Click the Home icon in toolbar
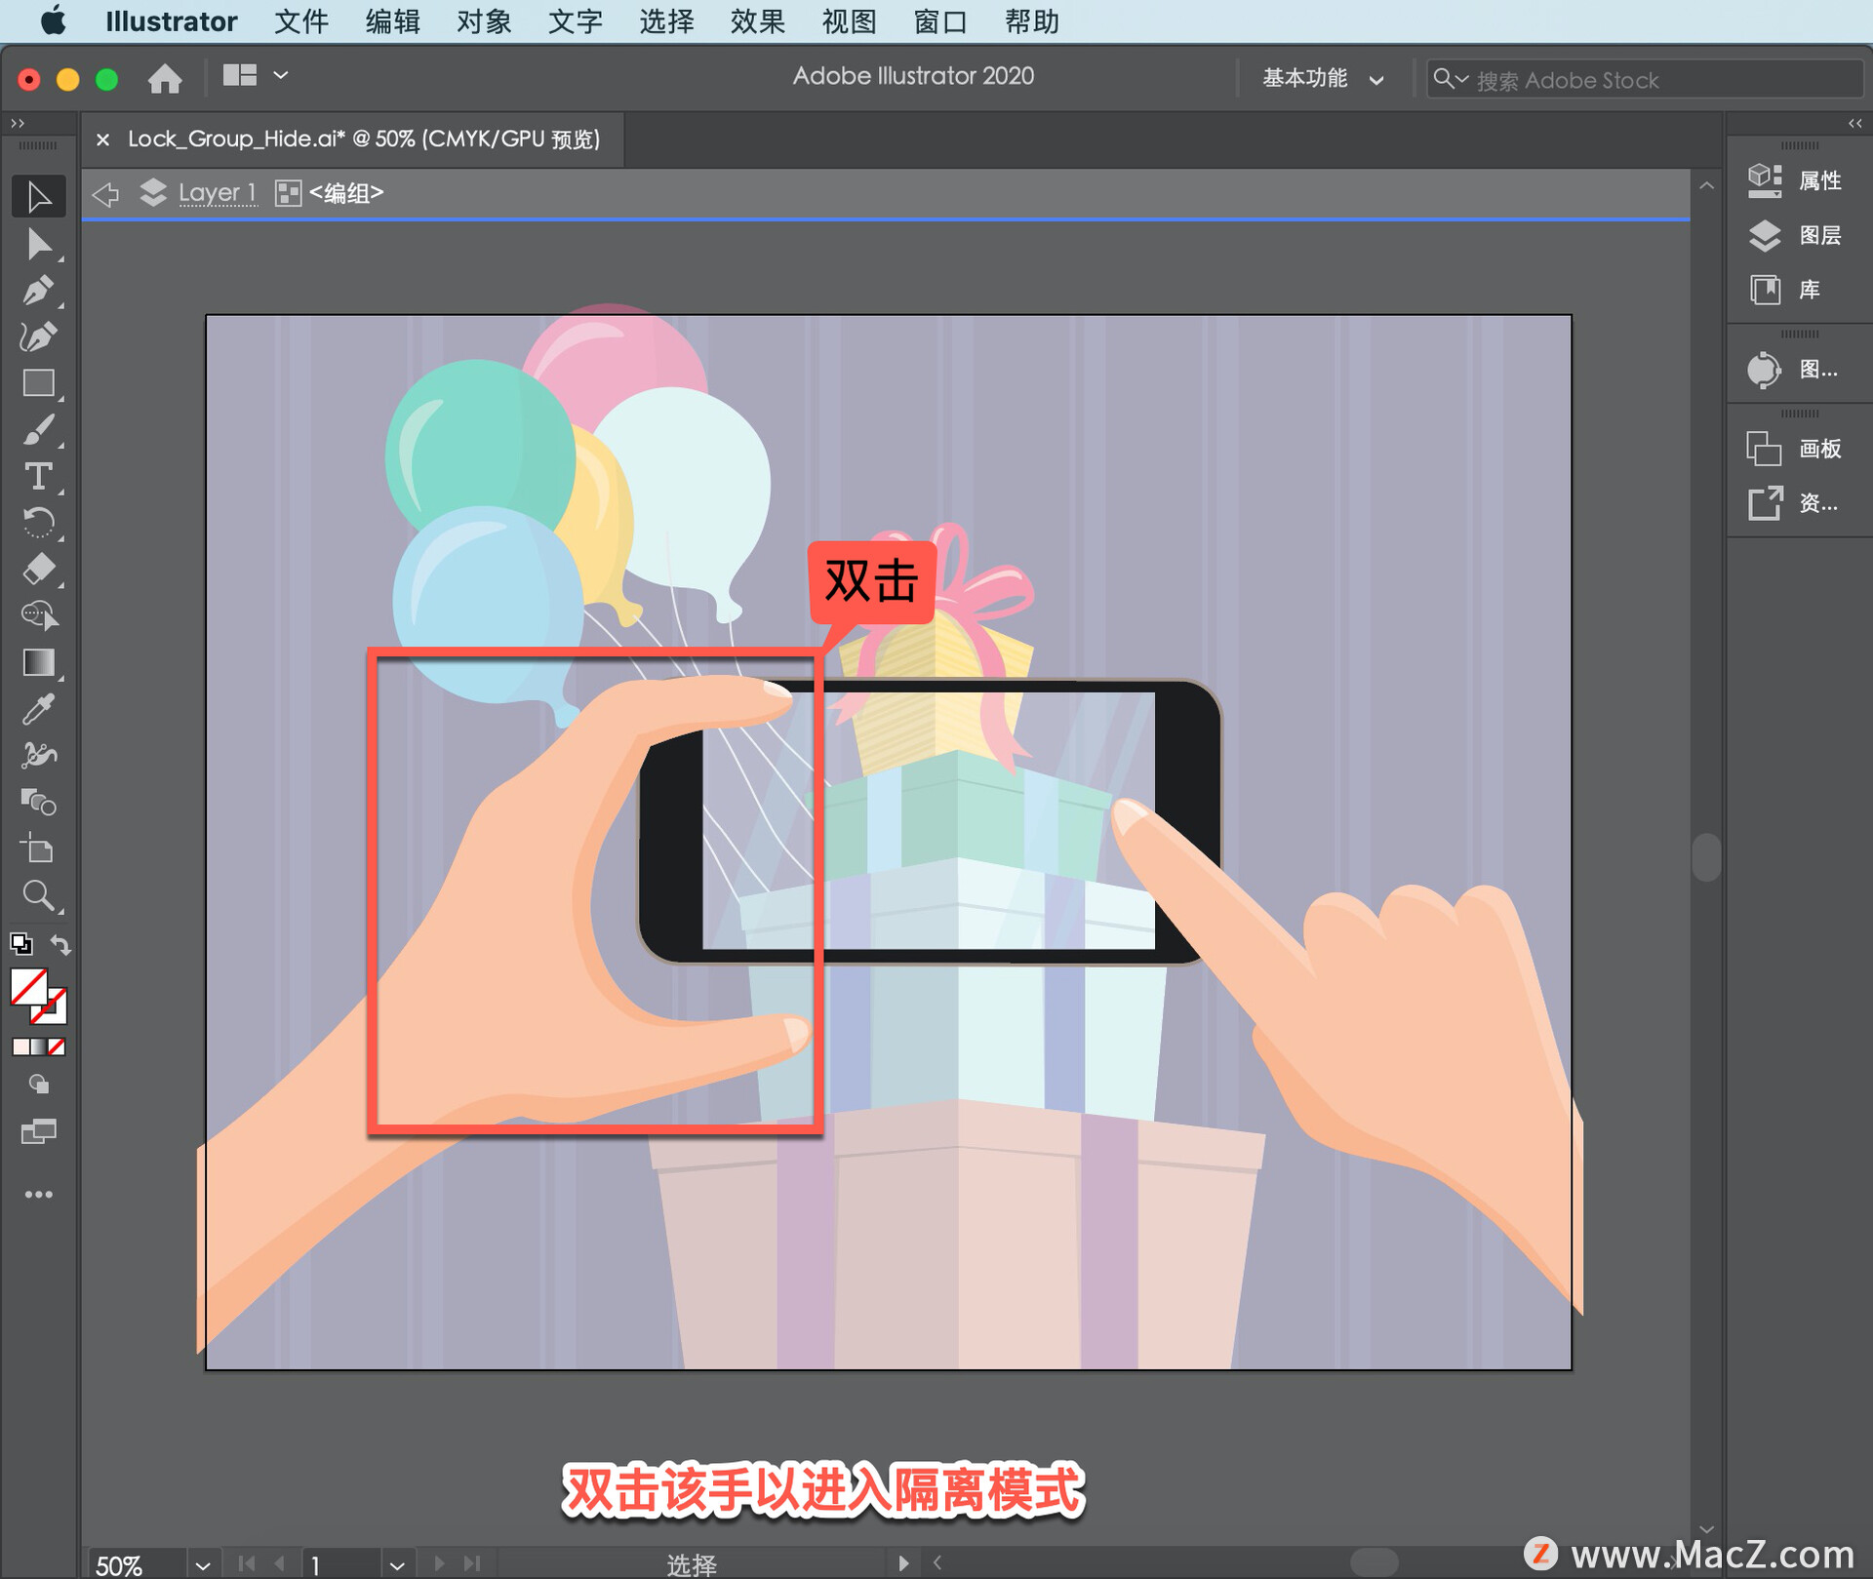The height and width of the screenshot is (1579, 1873). 164,77
